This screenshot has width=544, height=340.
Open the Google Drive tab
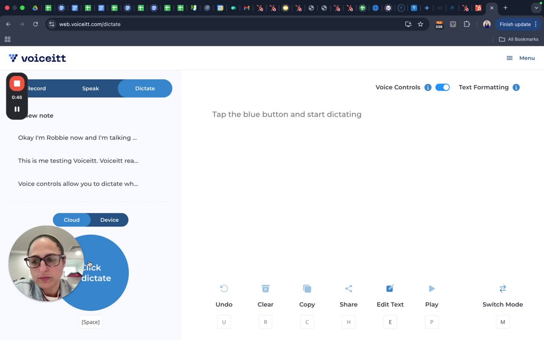tap(35, 8)
